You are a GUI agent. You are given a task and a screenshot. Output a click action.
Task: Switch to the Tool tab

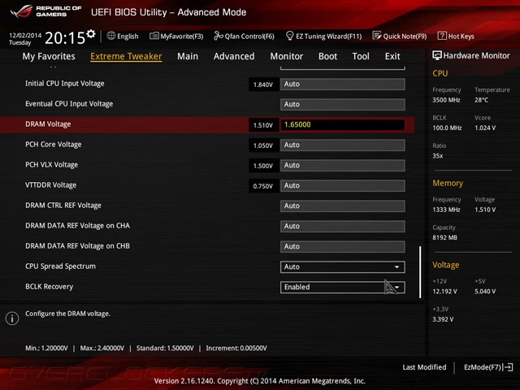[361, 56]
